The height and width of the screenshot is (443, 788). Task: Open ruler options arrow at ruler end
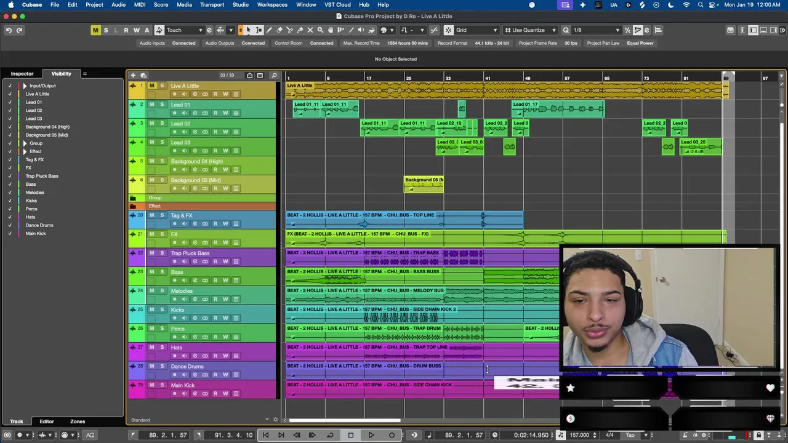tap(782, 77)
